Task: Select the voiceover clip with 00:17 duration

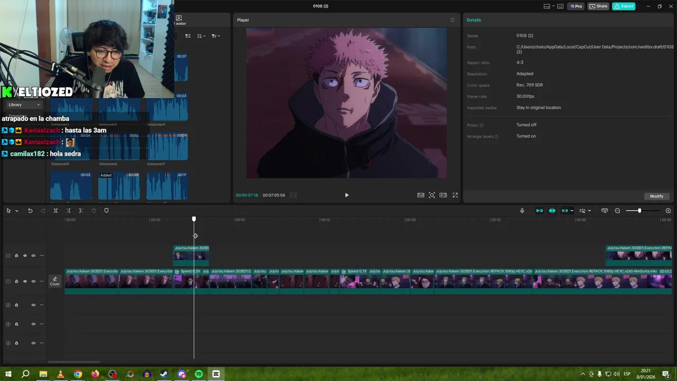Action: 167,185
